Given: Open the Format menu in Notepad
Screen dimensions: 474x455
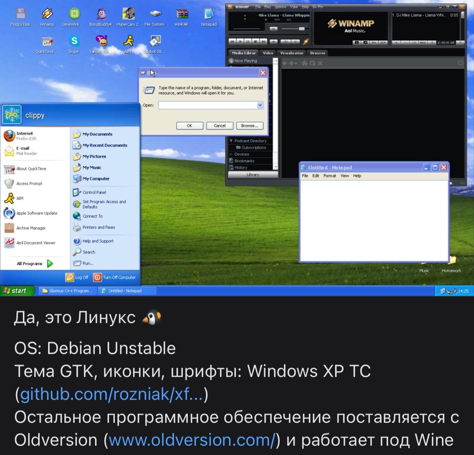Looking at the screenshot, I should coord(329,176).
